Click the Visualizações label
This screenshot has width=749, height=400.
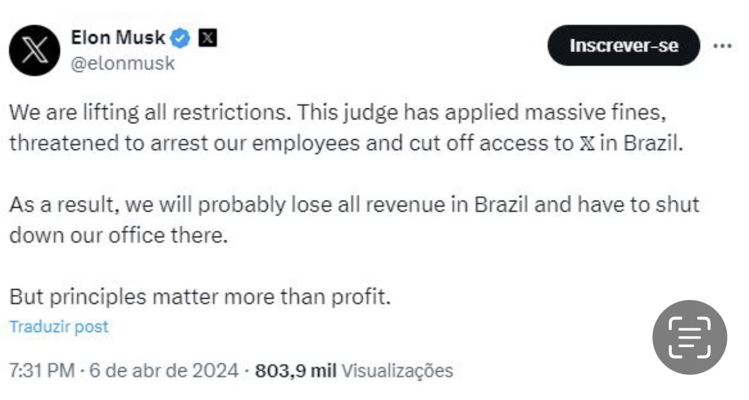[x=397, y=370]
